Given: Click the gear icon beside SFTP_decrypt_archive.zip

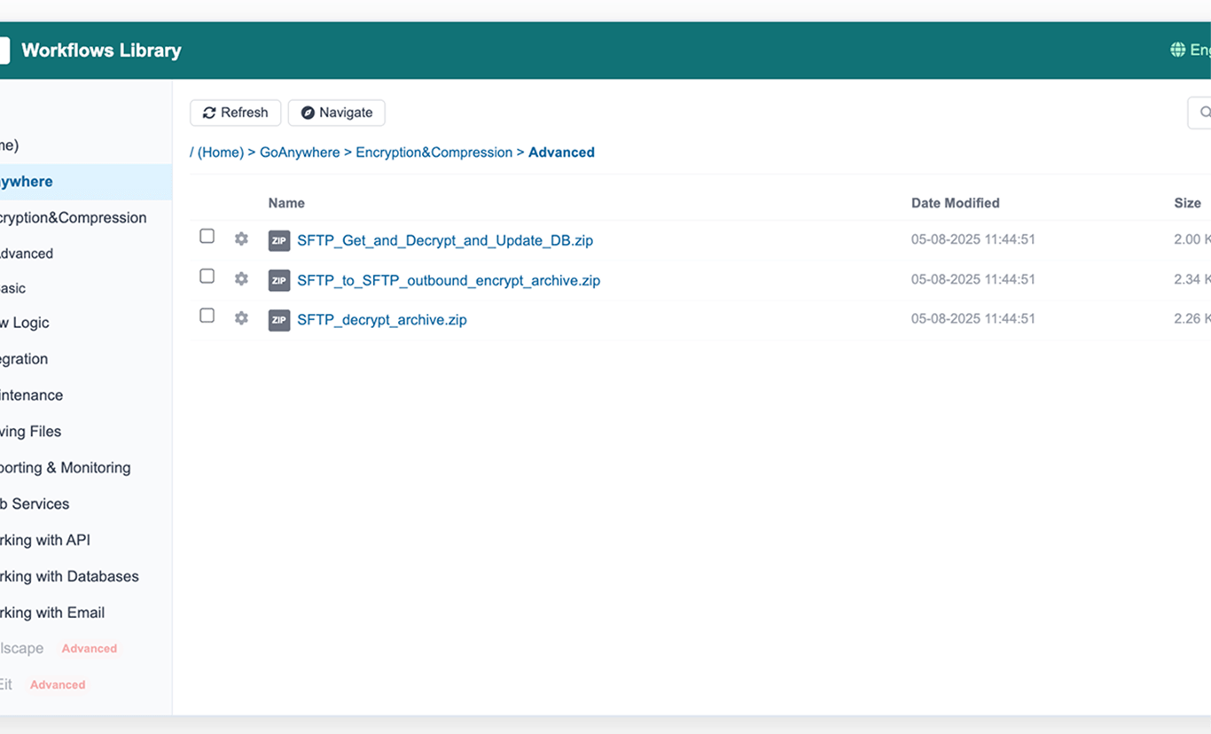Looking at the screenshot, I should tap(241, 317).
